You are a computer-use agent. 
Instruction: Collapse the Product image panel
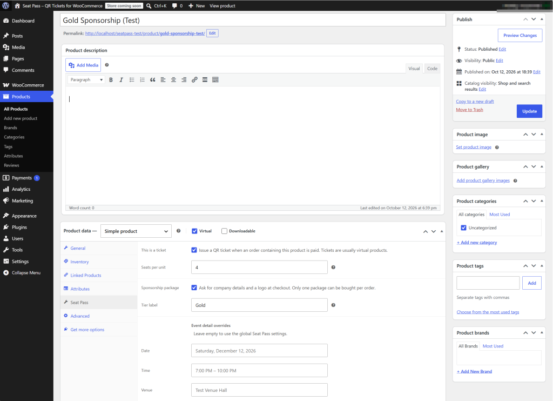click(542, 134)
